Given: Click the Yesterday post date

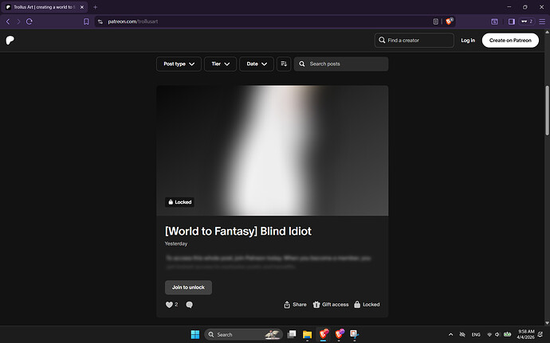Looking at the screenshot, I should tap(176, 244).
